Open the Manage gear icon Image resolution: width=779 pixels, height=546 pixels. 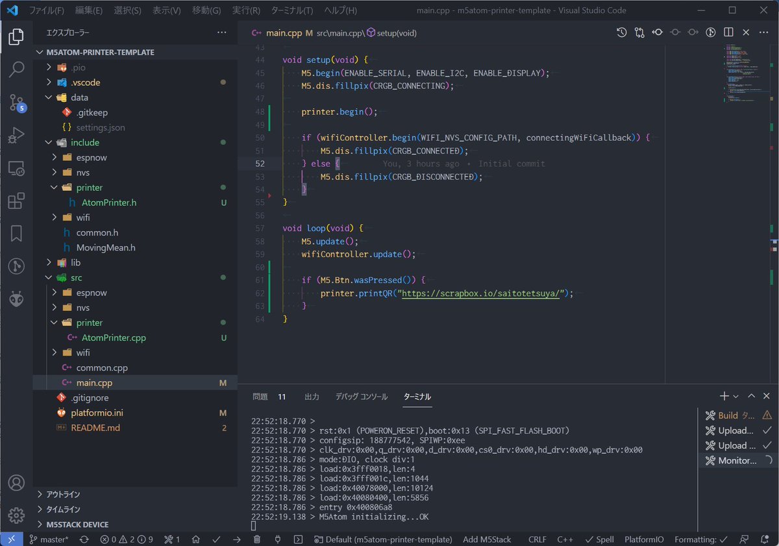click(16, 515)
